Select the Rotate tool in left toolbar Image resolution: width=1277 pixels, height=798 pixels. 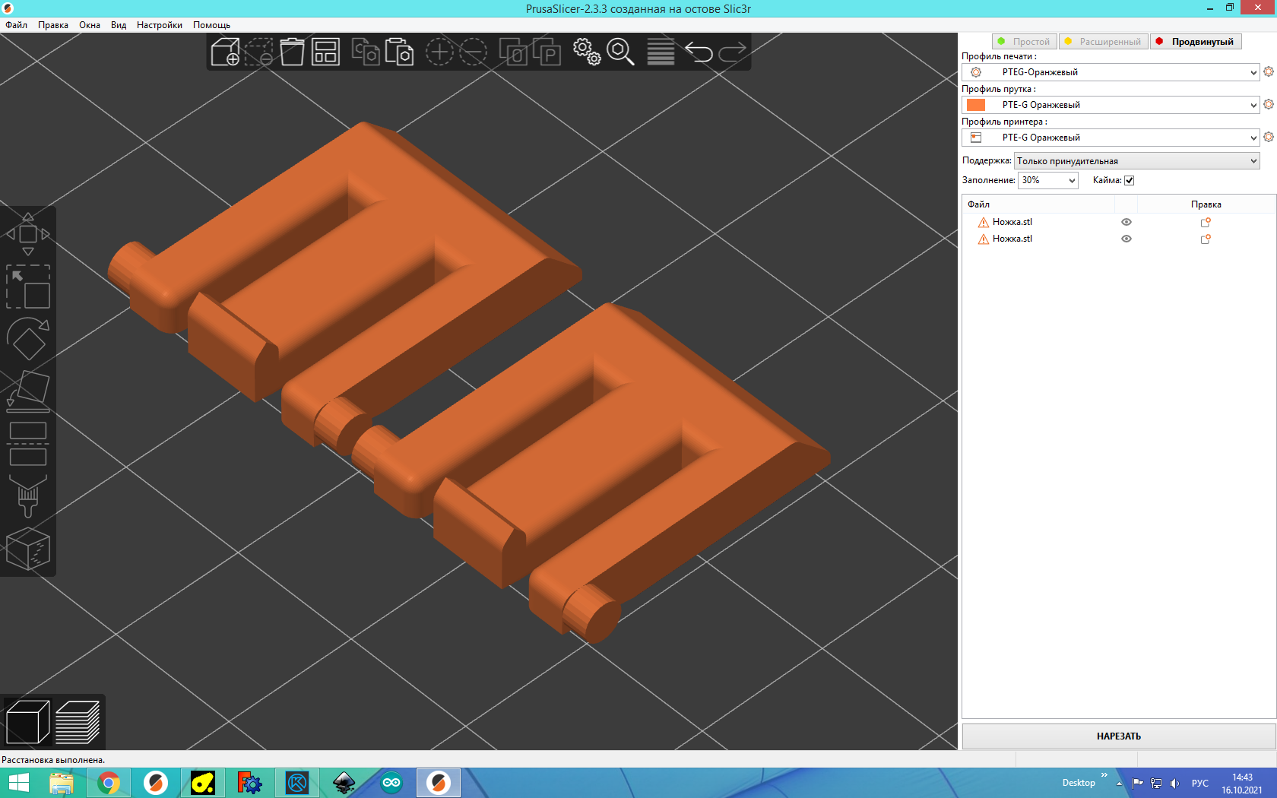coord(28,339)
